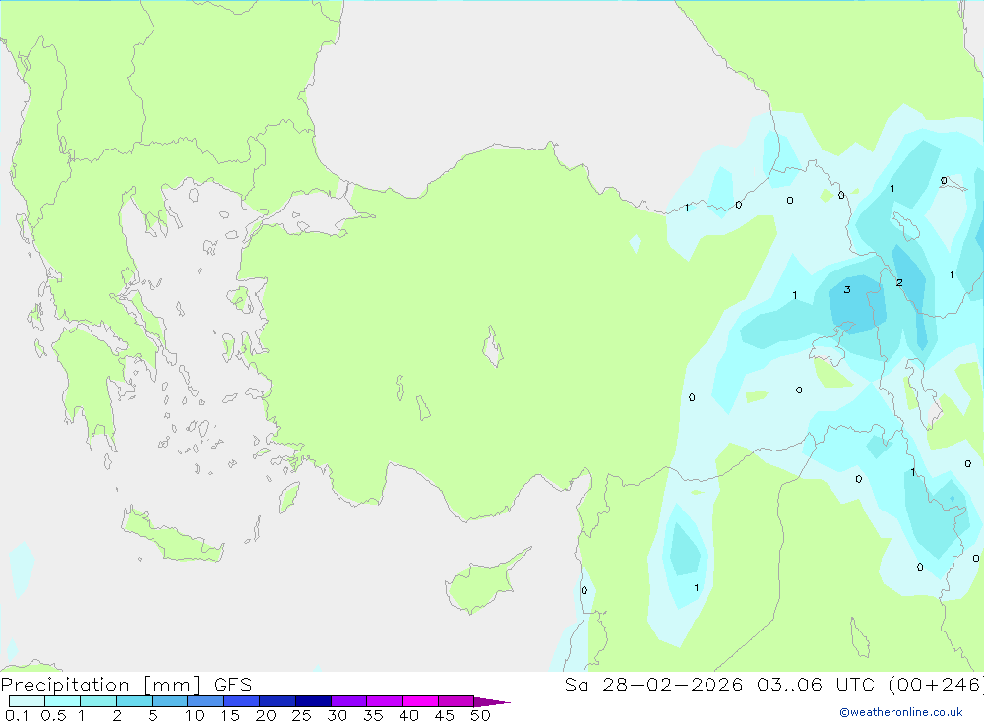Image resolution: width=984 pixels, height=721 pixels.
Task: Click the legend scale label '25'
Action: click(x=301, y=715)
